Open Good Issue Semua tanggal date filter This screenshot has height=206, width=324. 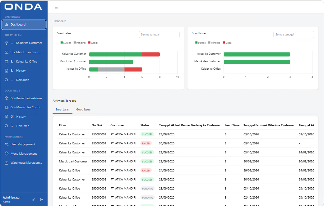[294, 35]
